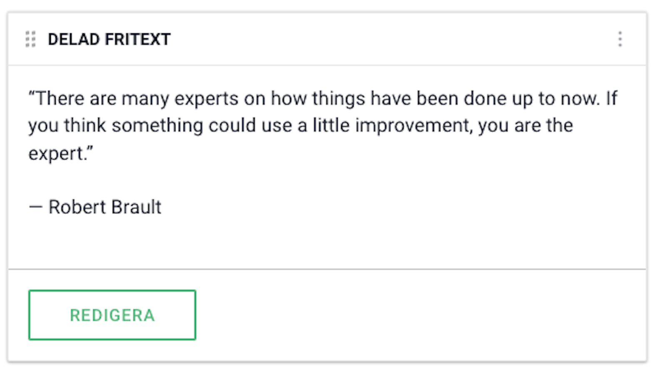Click the word "experts" in the first line
Image resolution: width=658 pixels, height=370 pixels.
(207, 99)
